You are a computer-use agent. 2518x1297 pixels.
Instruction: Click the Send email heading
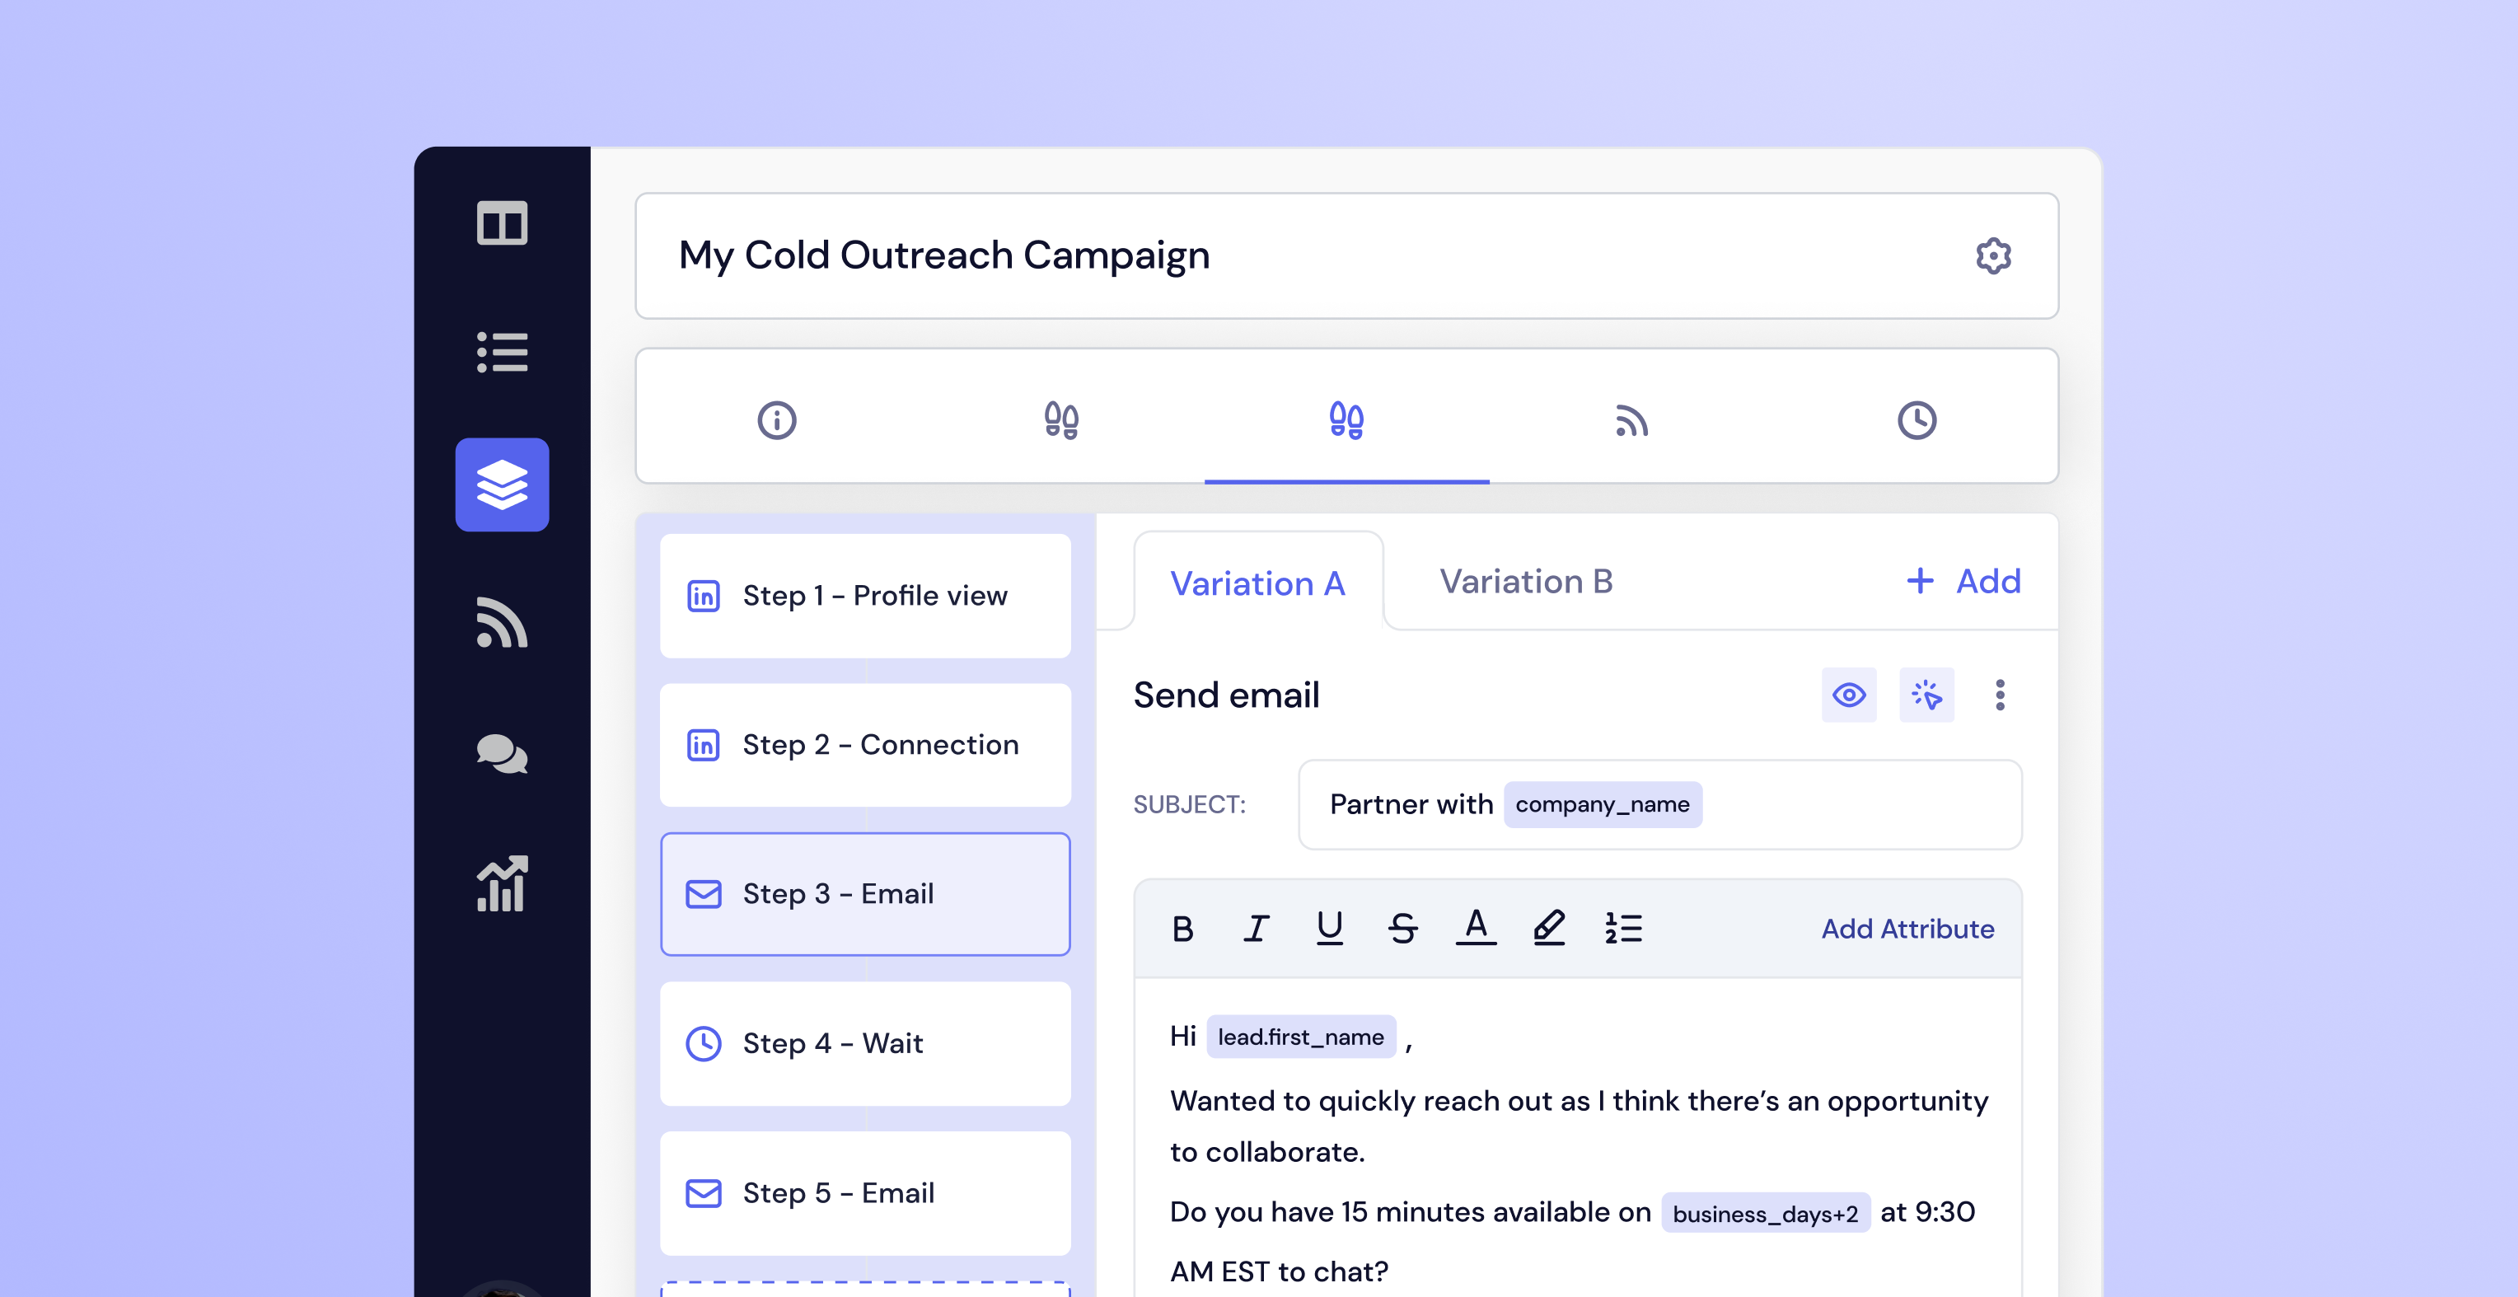coord(1226,695)
